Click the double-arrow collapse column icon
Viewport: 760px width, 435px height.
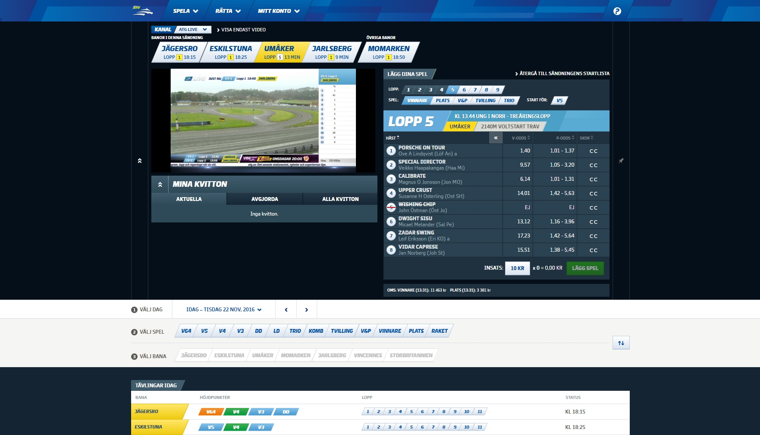point(496,138)
